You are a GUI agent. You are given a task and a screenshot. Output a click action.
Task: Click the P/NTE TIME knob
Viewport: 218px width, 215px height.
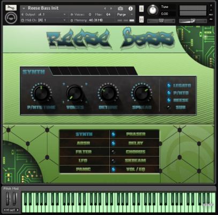[42, 93]
